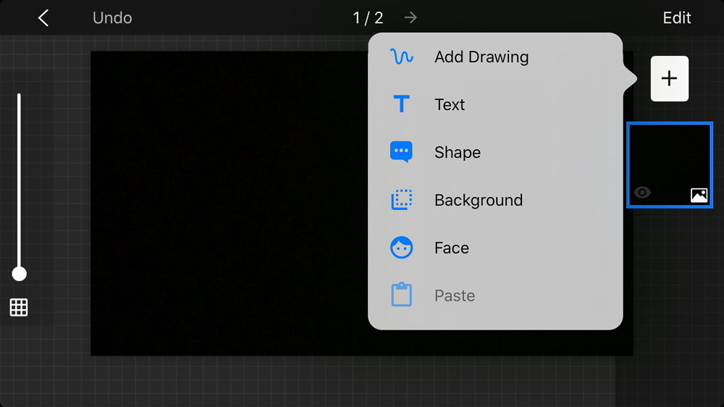Click the vertical slider handle
724x407 pixels.
point(20,274)
